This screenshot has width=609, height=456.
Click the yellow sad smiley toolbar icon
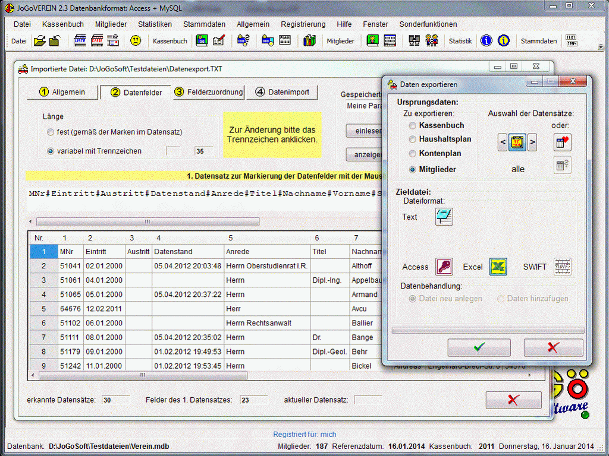(x=136, y=40)
